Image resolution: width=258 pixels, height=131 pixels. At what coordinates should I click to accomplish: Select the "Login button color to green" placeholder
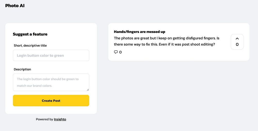click(41, 55)
